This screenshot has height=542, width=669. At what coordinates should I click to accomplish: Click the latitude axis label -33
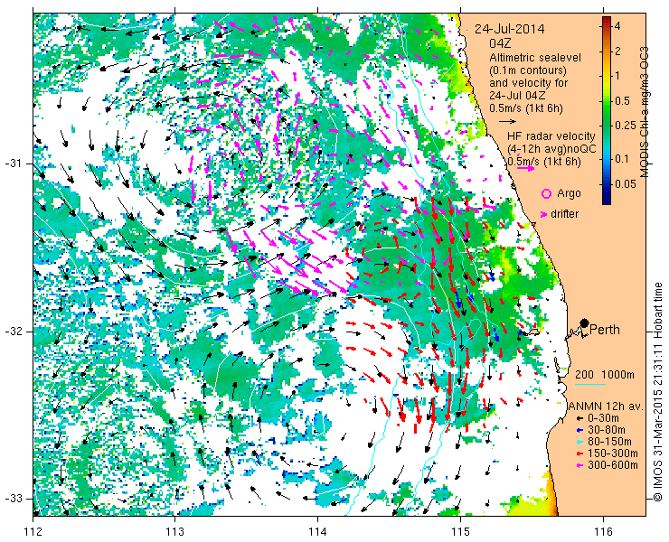pos(13,499)
